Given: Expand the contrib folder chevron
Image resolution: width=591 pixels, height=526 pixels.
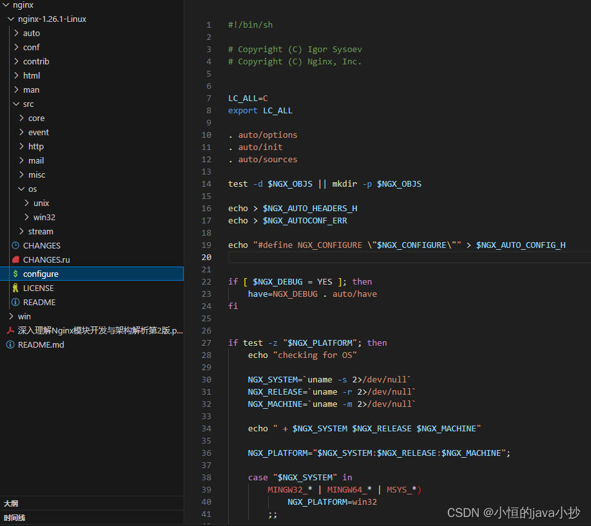Looking at the screenshot, I should coord(16,61).
